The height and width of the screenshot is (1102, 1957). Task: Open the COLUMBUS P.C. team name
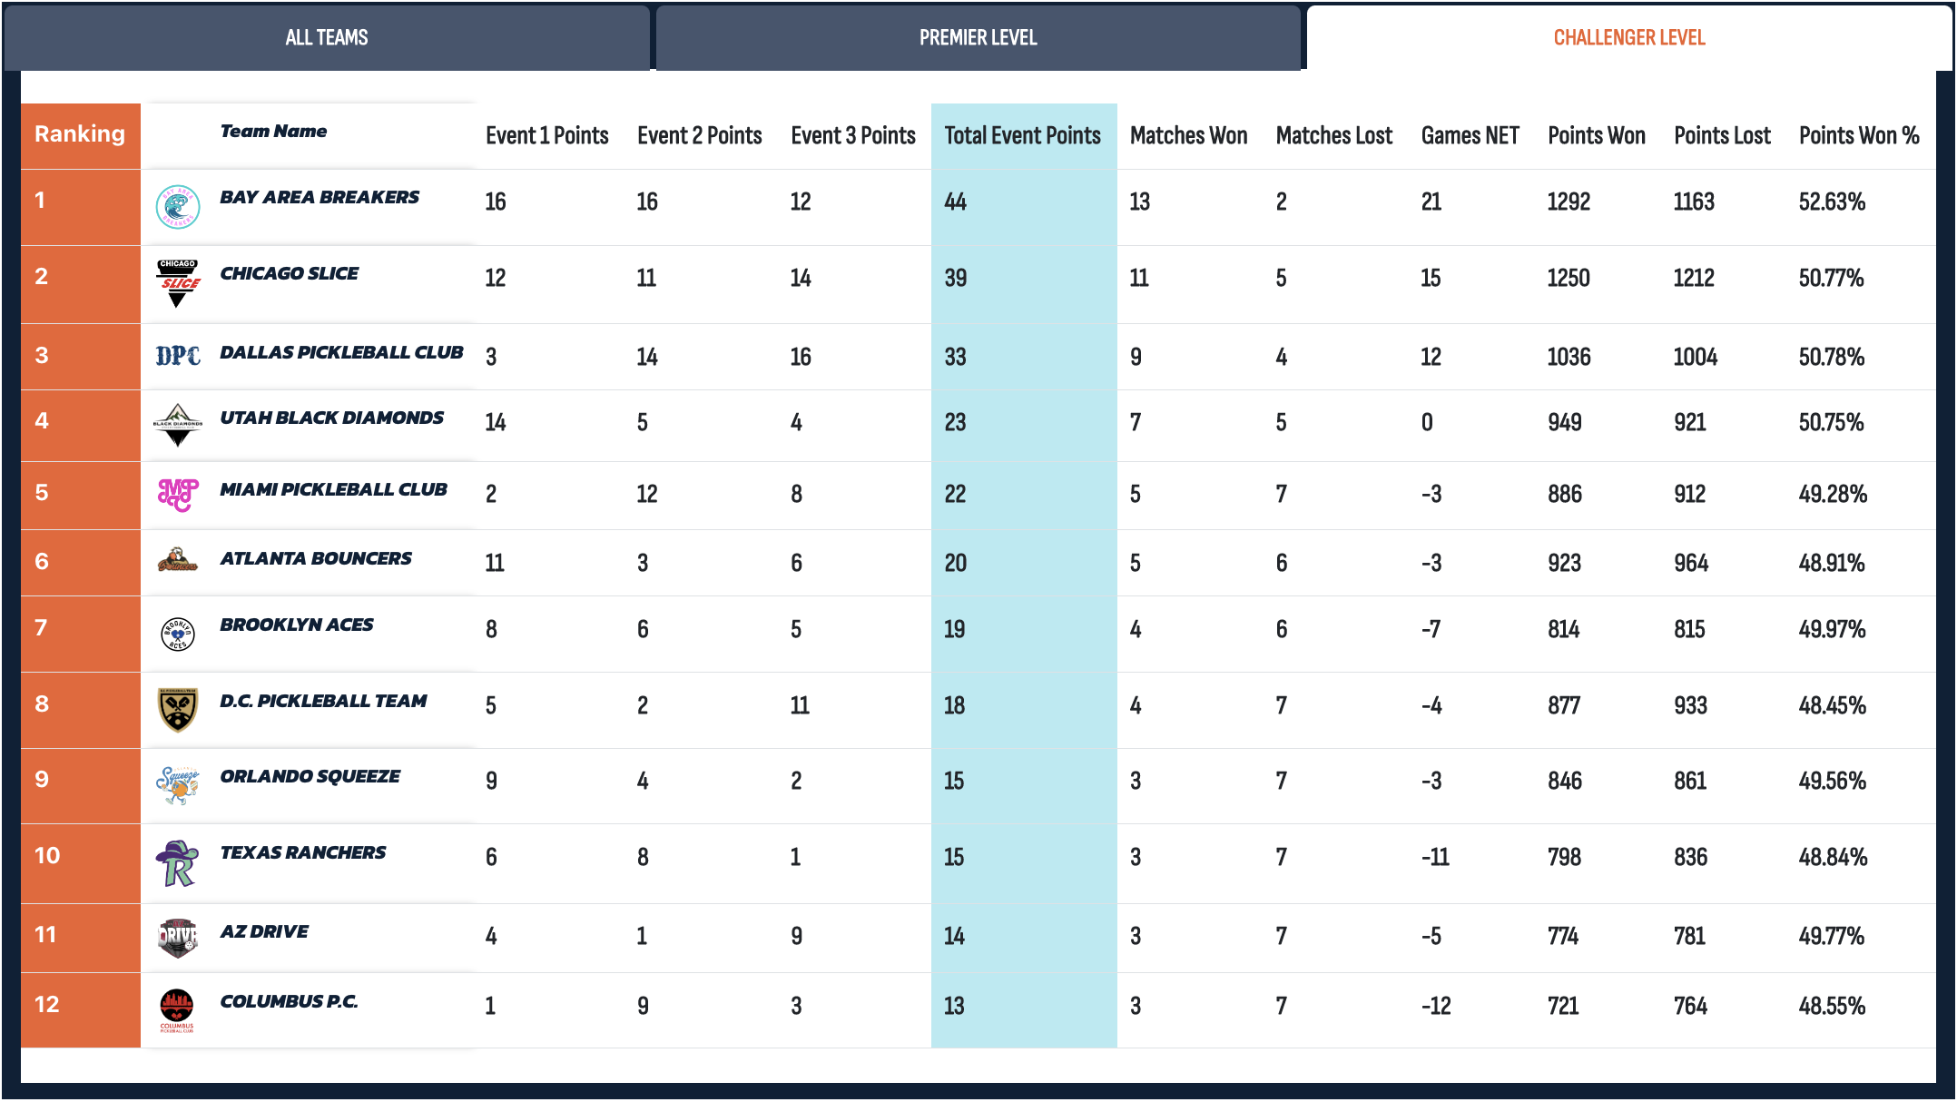point(289,1001)
